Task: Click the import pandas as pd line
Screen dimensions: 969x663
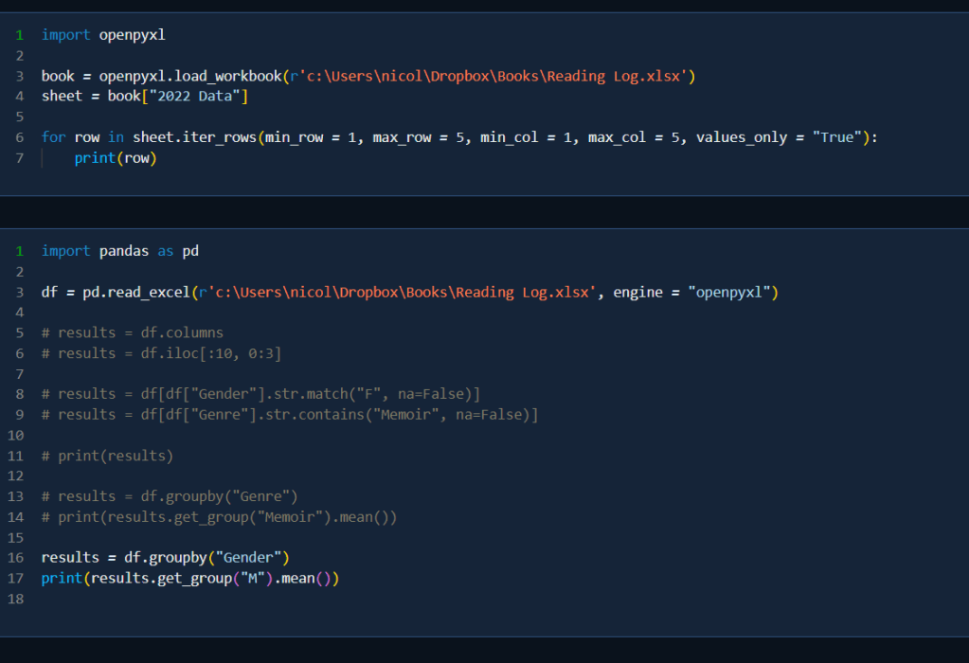Action: pos(119,251)
